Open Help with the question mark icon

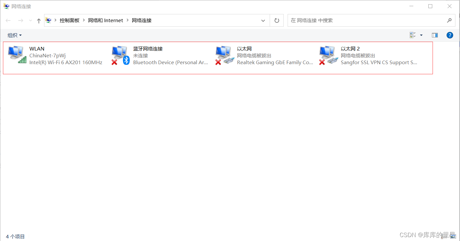(450, 35)
